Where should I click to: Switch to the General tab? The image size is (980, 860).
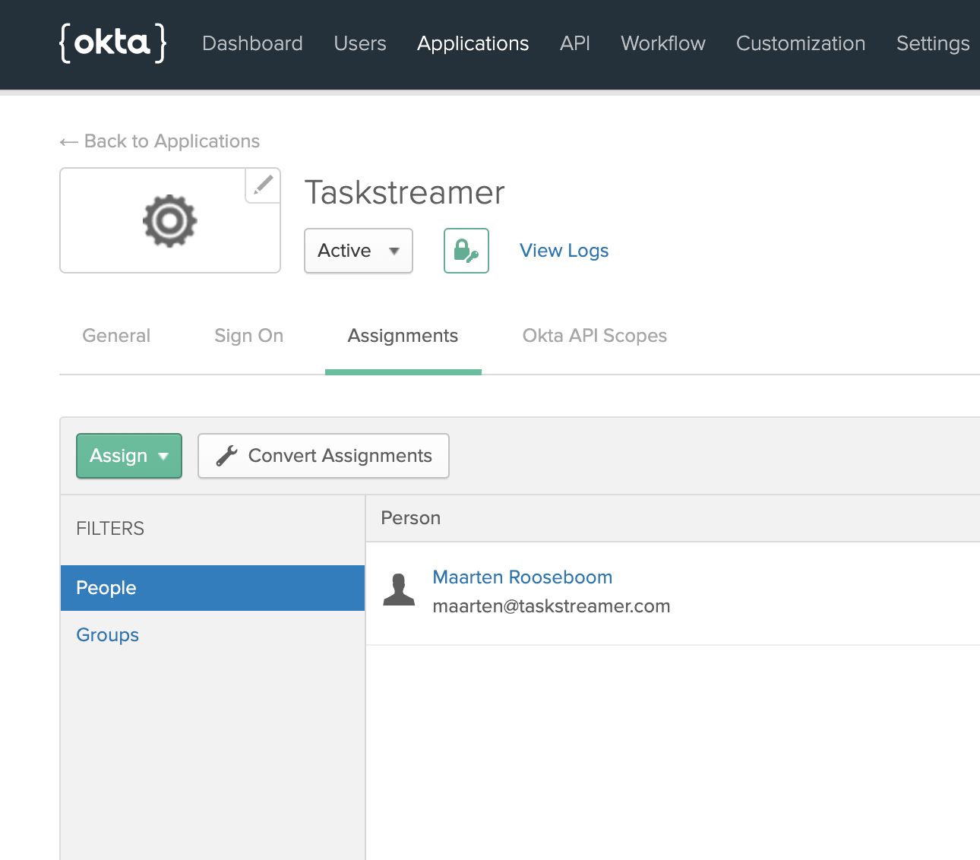pyautogui.click(x=116, y=336)
